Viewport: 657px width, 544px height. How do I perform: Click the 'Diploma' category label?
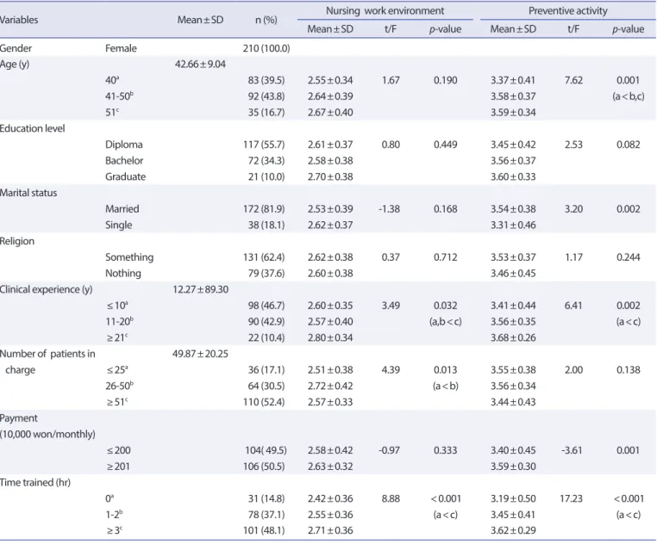click(x=123, y=145)
